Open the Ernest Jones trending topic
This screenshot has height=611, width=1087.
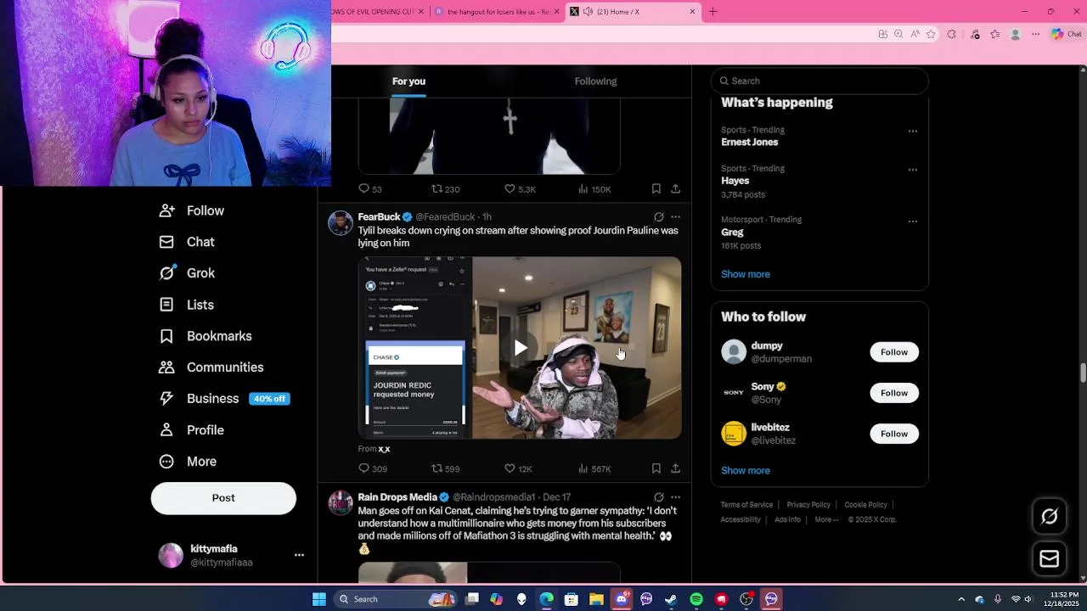749,143
